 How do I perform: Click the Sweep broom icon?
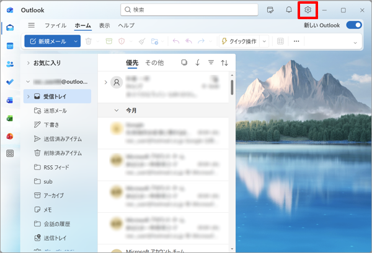click(x=142, y=41)
